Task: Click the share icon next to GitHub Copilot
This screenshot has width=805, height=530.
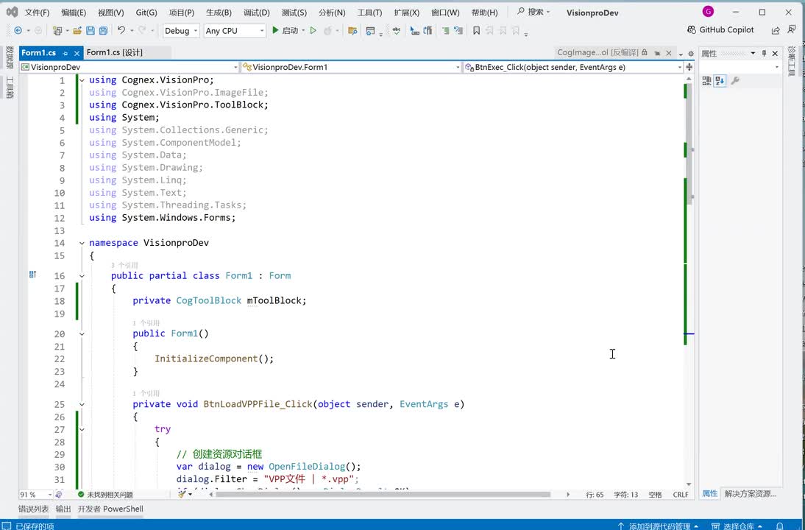Action: [776, 31]
